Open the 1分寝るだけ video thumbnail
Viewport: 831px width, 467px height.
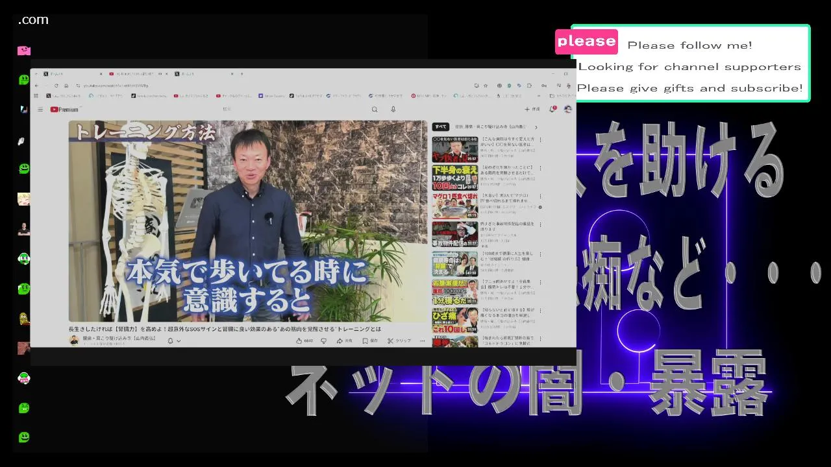(455, 291)
